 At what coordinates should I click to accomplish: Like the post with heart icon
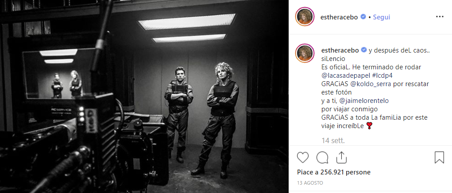[x=303, y=158]
